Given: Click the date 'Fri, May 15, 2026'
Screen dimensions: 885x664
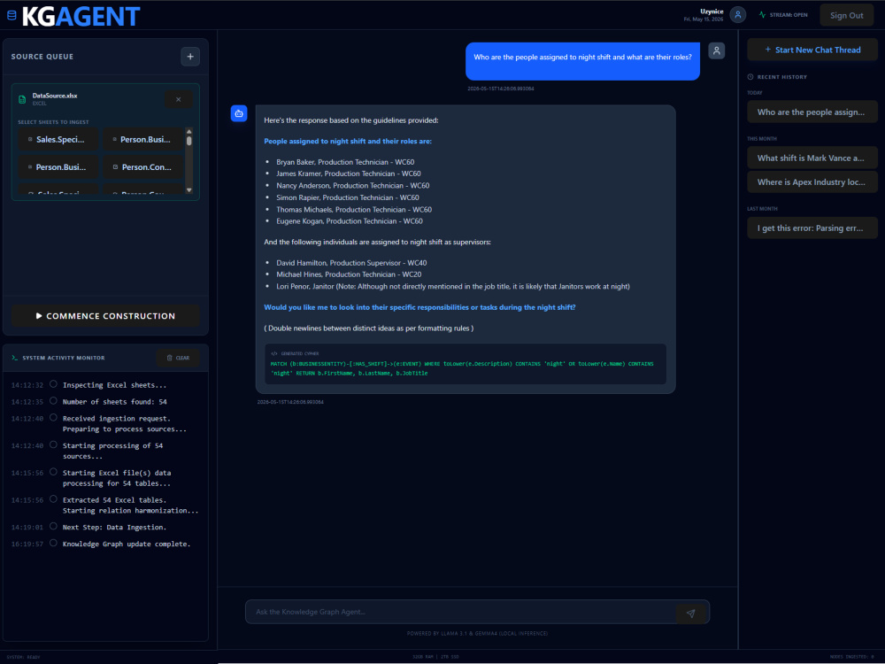Looking at the screenshot, I should point(704,19).
